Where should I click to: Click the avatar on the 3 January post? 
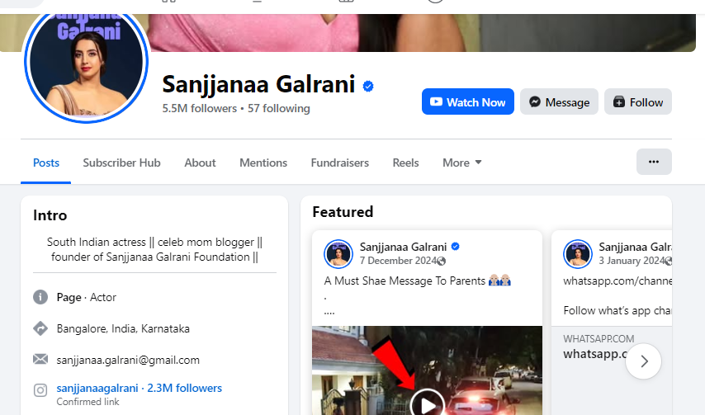tap(577, 254)
